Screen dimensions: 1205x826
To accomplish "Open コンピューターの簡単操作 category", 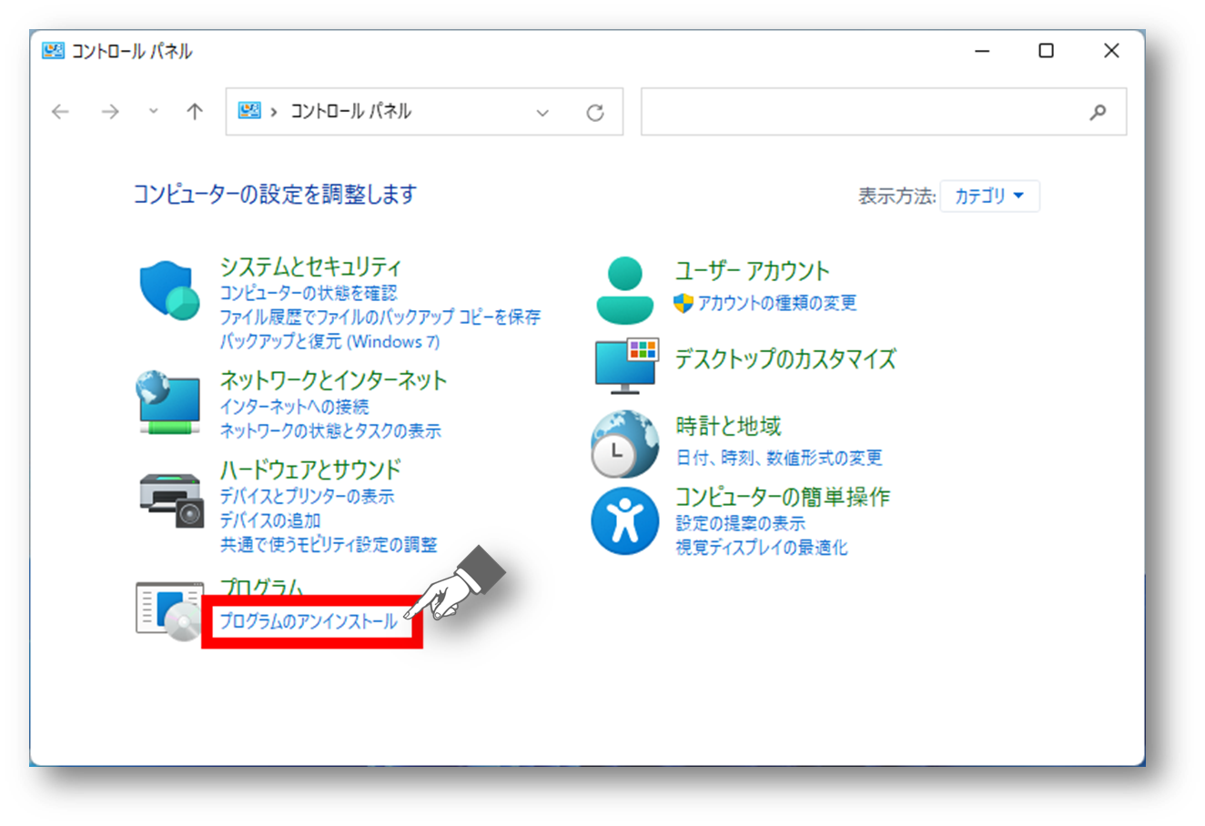I will [x=783, y=497].
